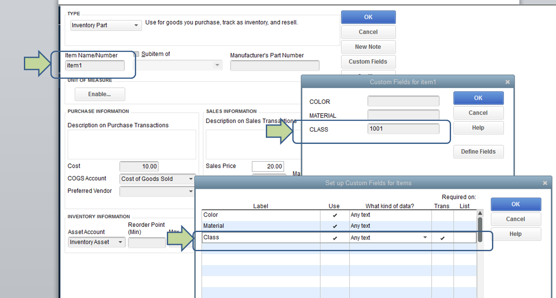
Task: Click Help in Set up Custom Fields
Action: 516,234
